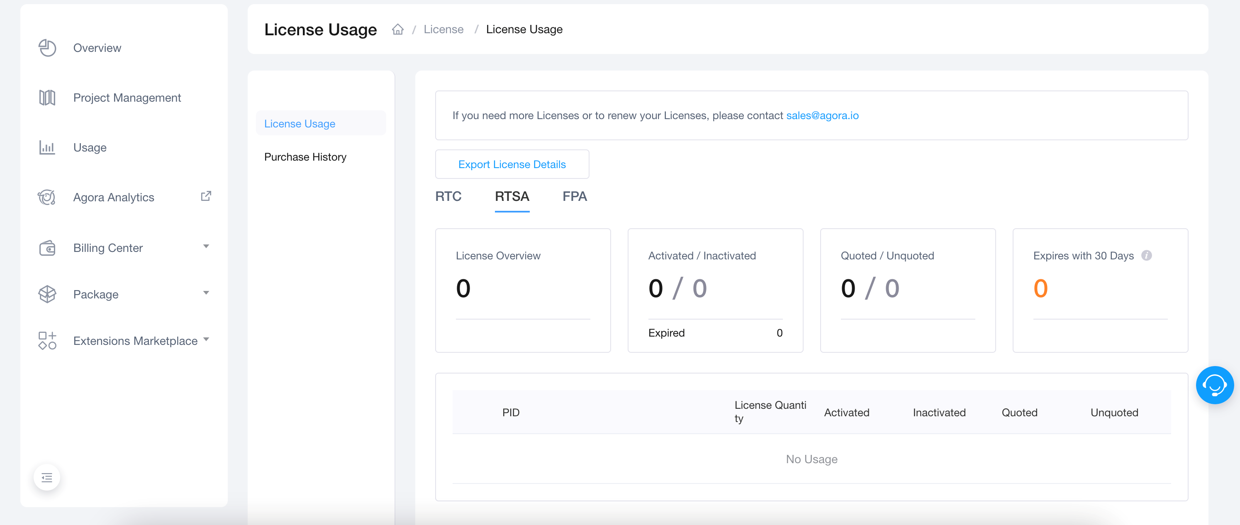Click the Extensions Marketplace sidebar icon
Viewport: 1240px width, 525px height.
click(x=46, y=341)
